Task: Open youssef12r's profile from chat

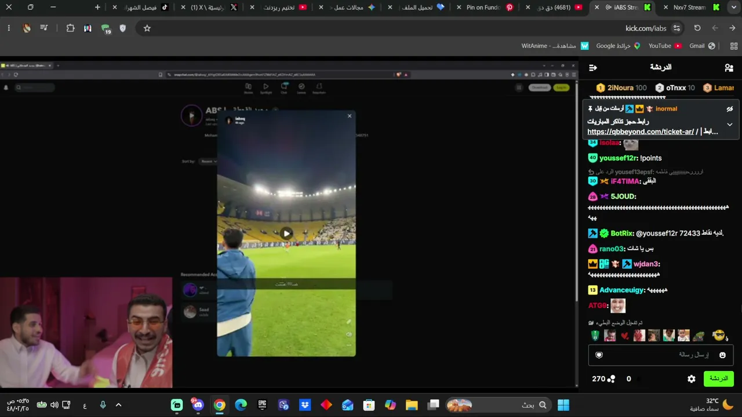Action: click(618, 158)
